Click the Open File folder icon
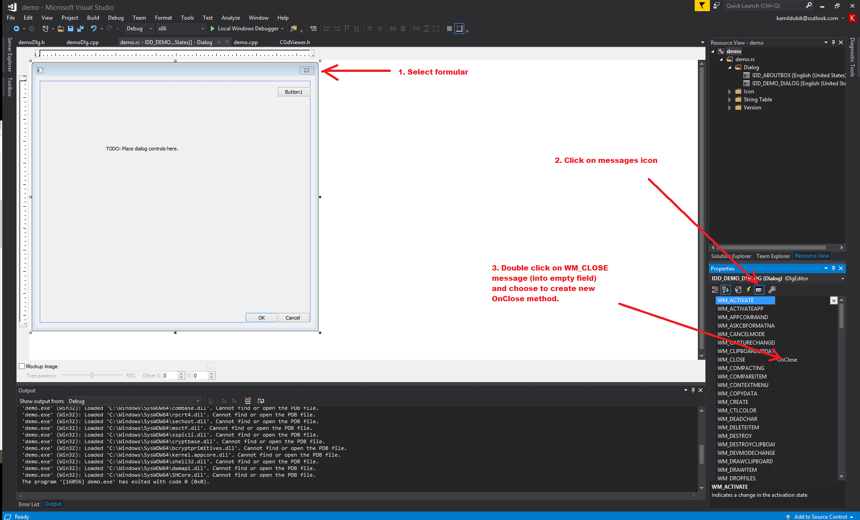The height and width of the screenshot is (520, 860). (61, 29)
